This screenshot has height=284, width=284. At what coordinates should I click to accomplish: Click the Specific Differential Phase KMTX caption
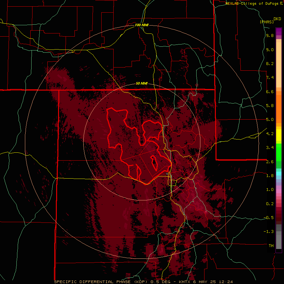pos(144,282)
